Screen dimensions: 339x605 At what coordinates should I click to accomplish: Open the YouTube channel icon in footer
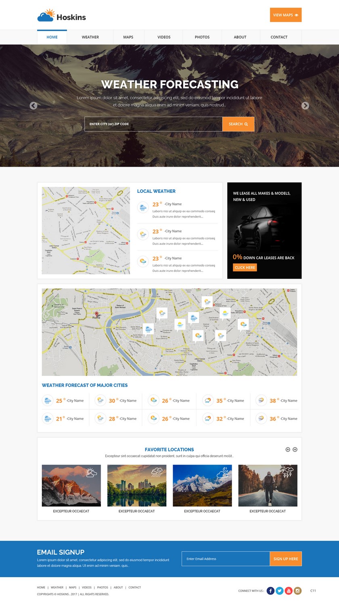click(x=289, y=590)
